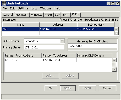Click the Range: To Address column header
Viewport: 121px width, 100px height.
pyautogui.click(x=59, y=55)
